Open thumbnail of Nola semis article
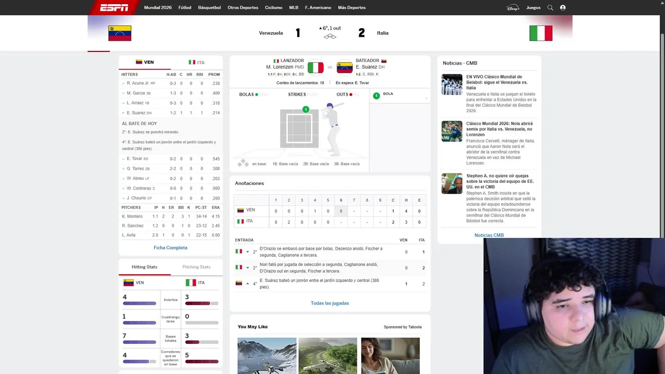Screen dimensions: 665x374 [452, 131]
